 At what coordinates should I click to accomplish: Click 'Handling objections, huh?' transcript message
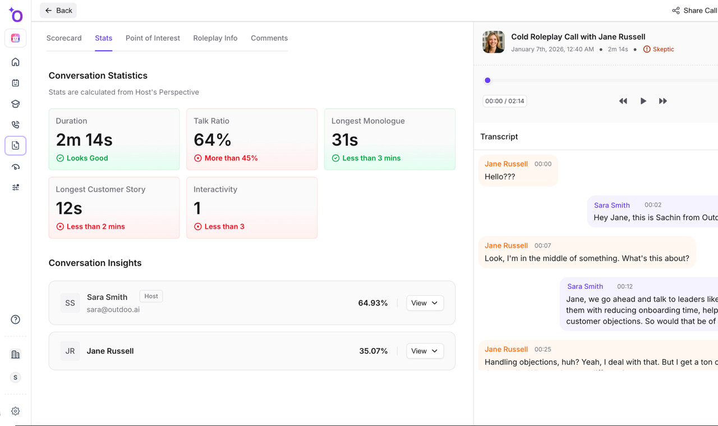598,355
